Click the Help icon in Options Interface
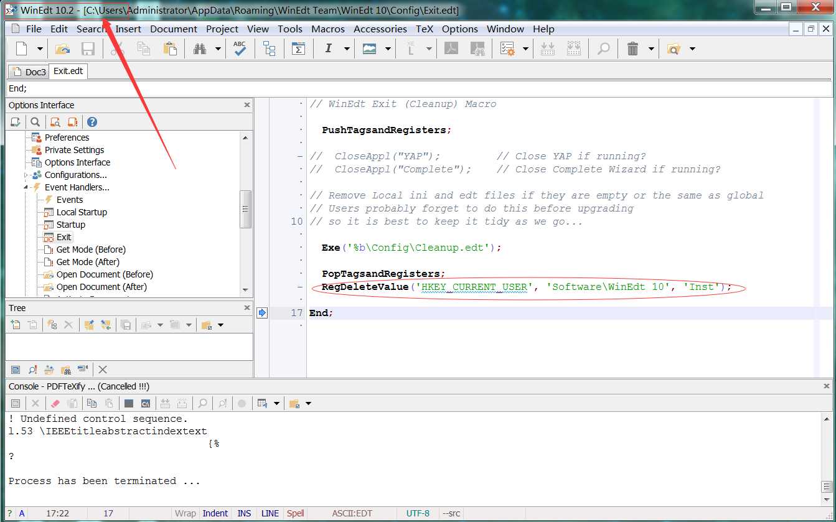Viewport: 836px width, 522px height. (92, 122)
